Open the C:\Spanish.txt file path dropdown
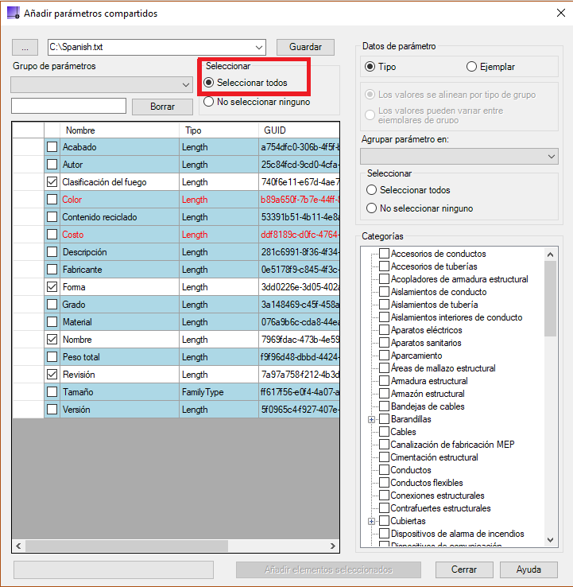 (x=258, y=47)
